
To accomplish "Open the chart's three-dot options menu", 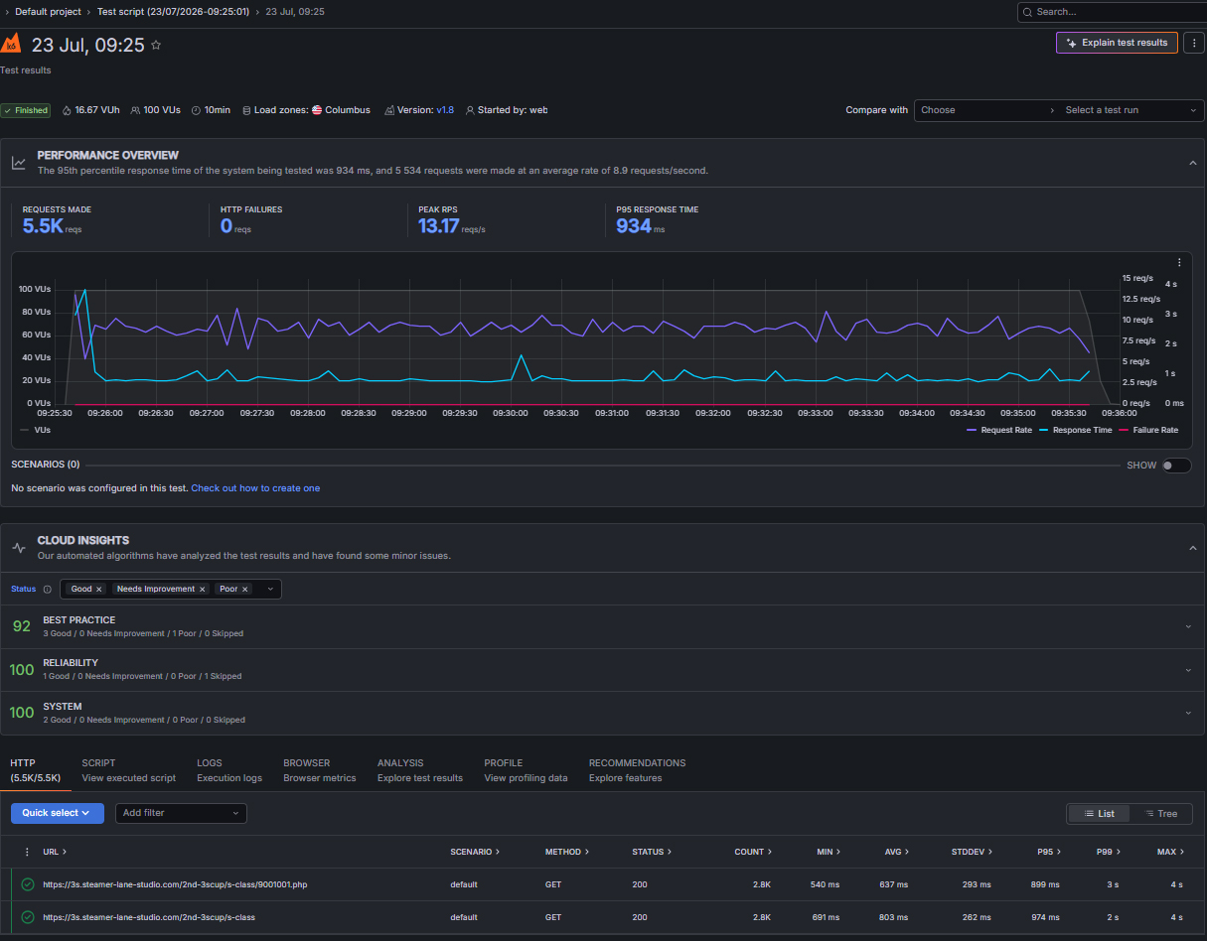I will pos(1179,263).
